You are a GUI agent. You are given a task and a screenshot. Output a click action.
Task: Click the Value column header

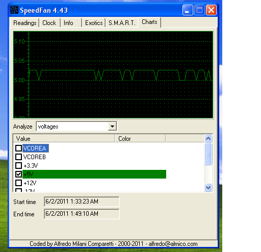(x=64, y=138)
